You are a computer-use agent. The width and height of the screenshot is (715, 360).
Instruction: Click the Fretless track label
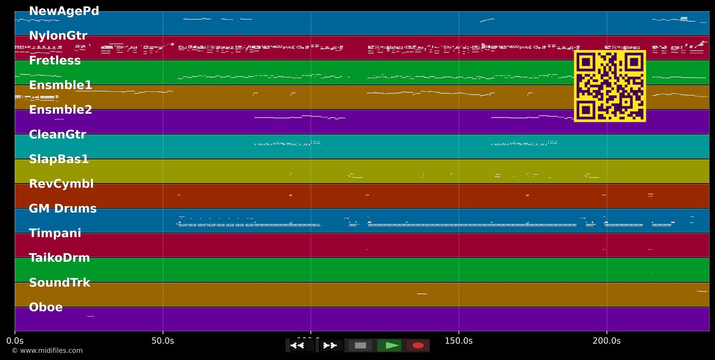point(55,61)
